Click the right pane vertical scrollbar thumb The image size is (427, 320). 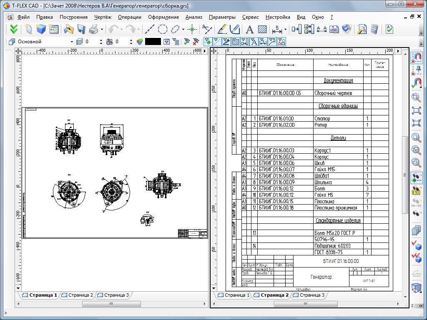[405, 175]
